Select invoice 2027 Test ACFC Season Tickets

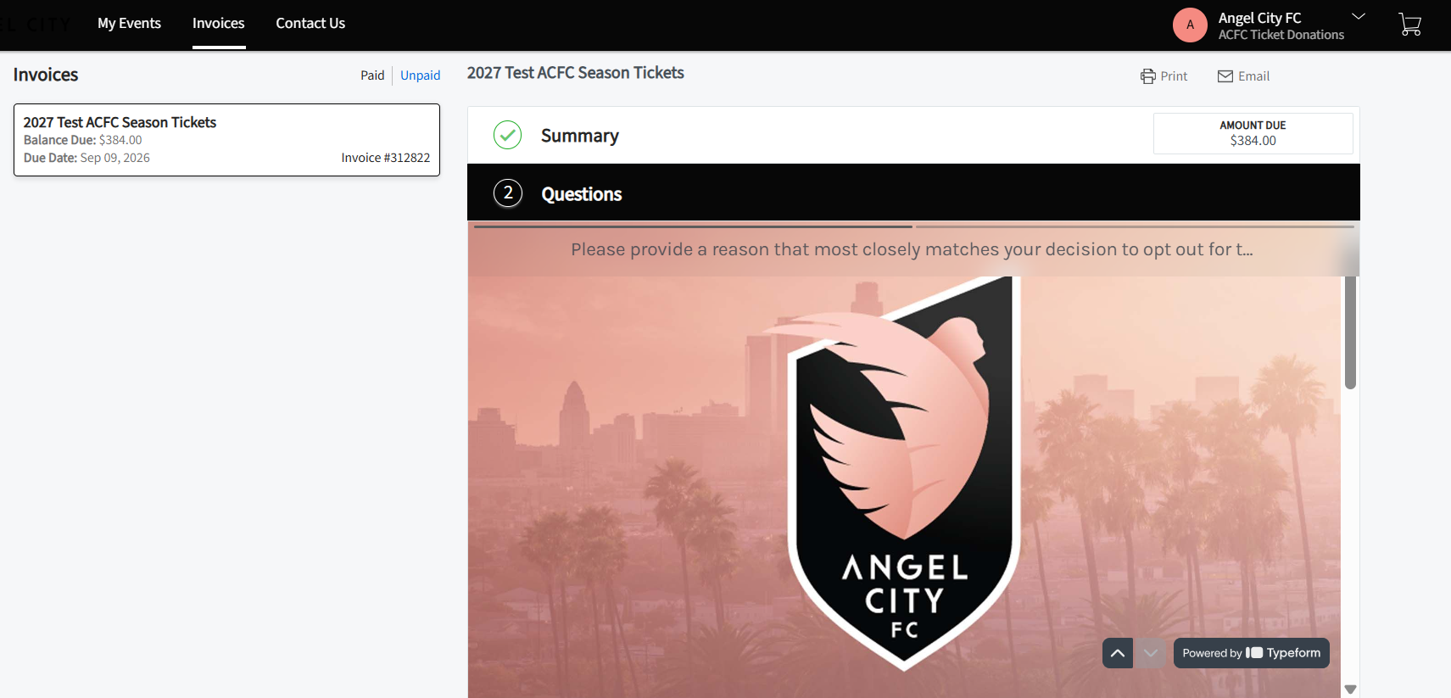coord(226,140)
